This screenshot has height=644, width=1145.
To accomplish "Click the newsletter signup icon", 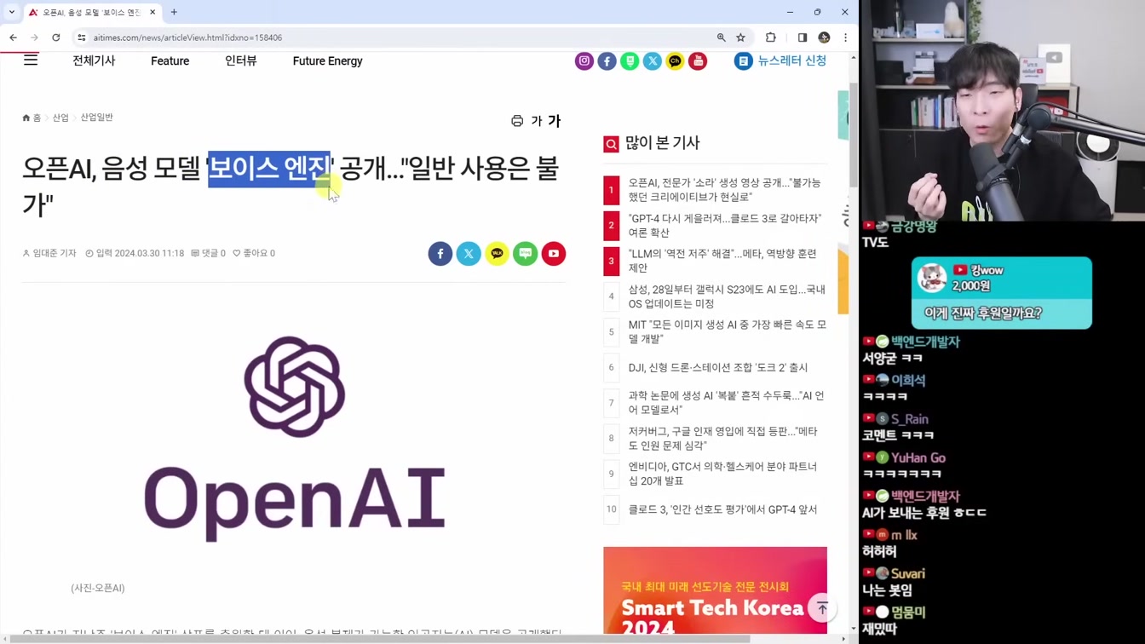I will pos(744,61).
